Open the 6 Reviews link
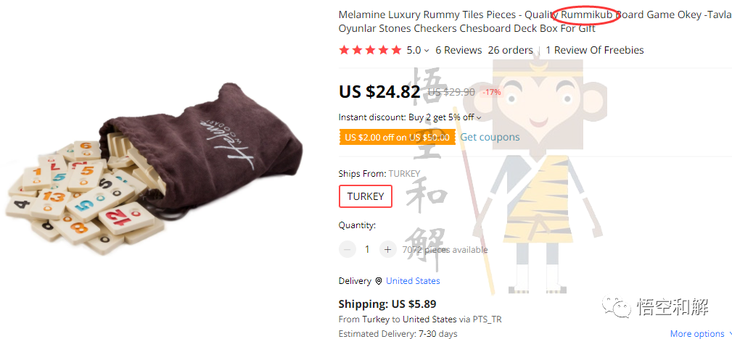Viewport: 732px width, 339px height. tap(458, 50)
